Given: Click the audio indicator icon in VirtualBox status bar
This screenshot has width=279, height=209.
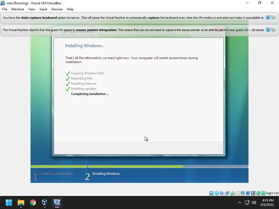Looking at the screenshot, I should pyautogui.click(x=222, y=193).
